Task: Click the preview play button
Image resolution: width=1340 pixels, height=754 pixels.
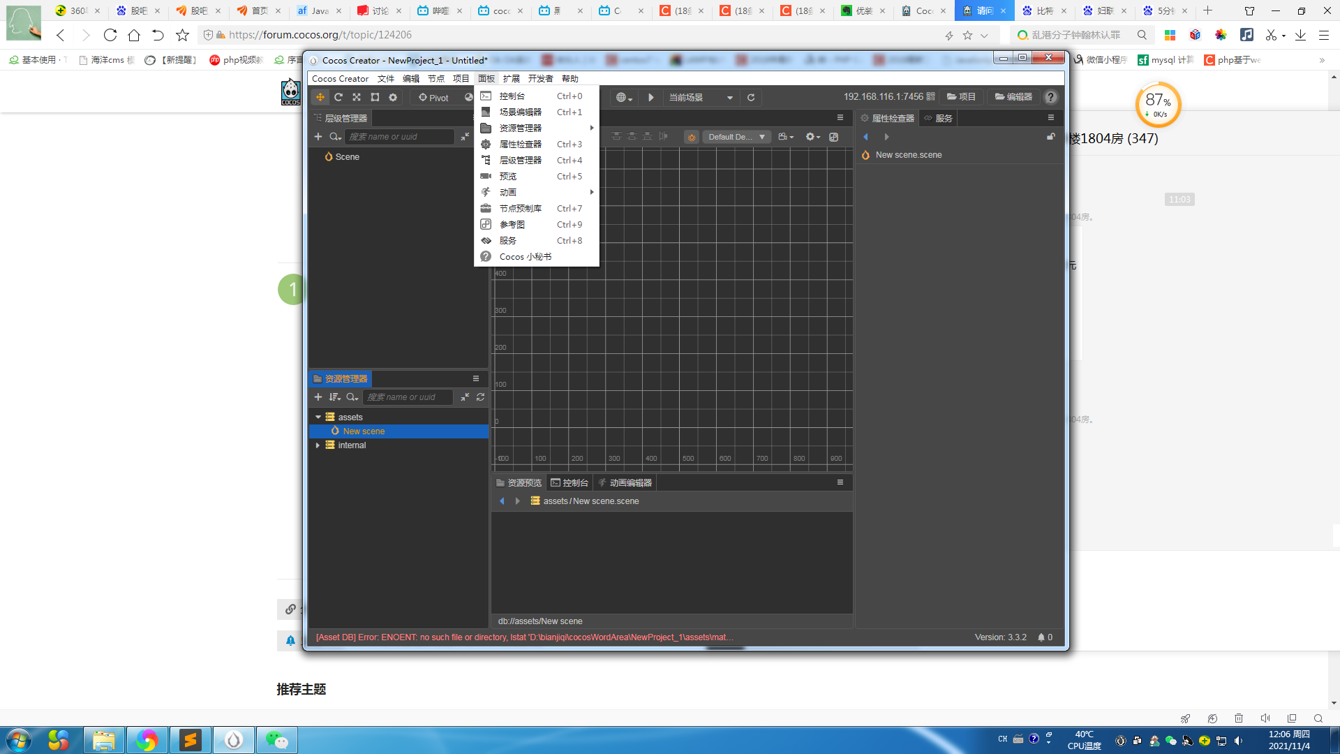Action: click(x=650, y=98)
